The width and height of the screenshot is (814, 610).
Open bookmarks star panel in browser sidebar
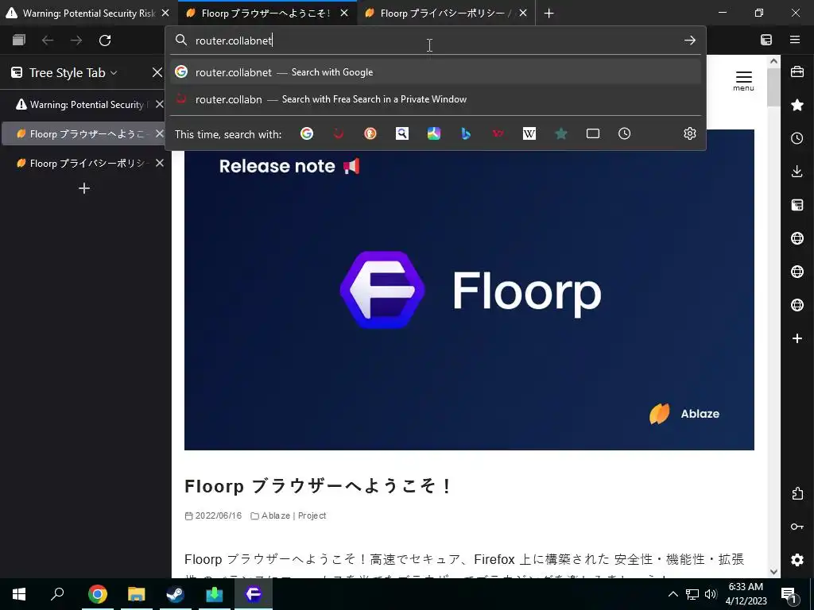click(797, 106)
